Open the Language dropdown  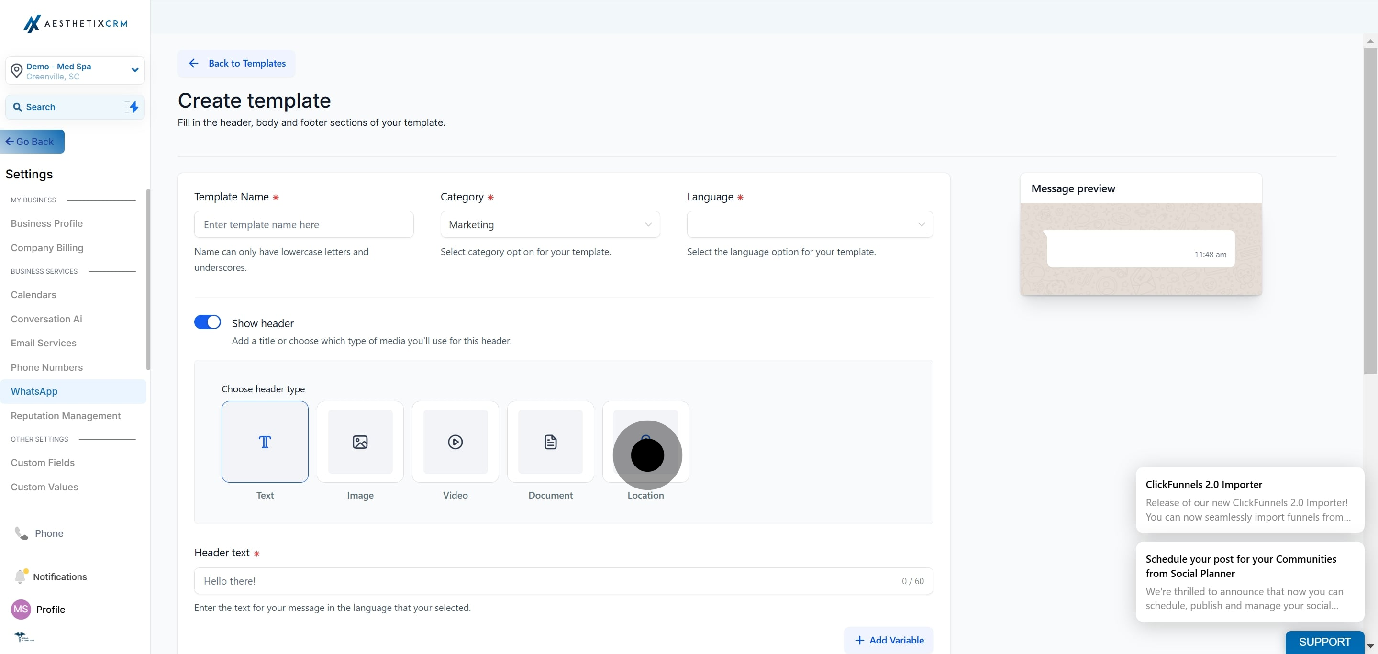click(x=810, y=224)
